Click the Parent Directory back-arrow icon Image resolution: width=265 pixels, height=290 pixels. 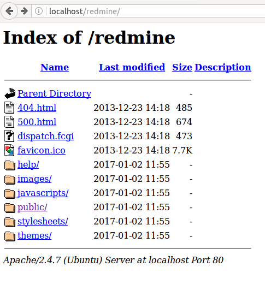(x=10, y=93)
